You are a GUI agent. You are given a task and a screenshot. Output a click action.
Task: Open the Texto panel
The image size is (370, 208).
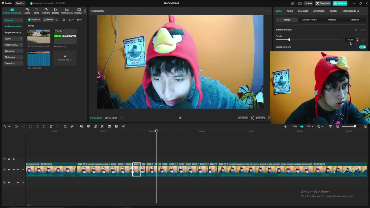36,11
